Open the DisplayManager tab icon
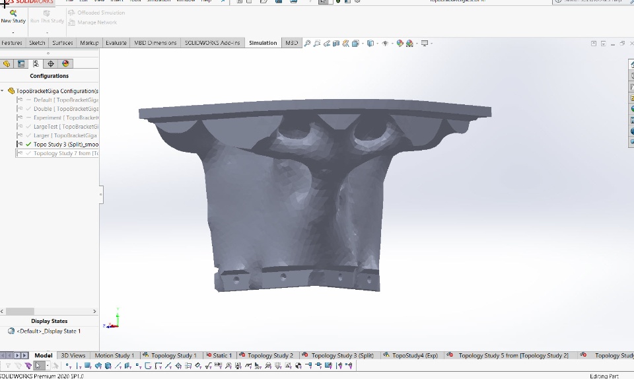 [65, 63]
